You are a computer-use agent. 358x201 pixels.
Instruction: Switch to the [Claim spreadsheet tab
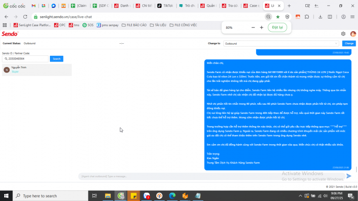(79, 6)
